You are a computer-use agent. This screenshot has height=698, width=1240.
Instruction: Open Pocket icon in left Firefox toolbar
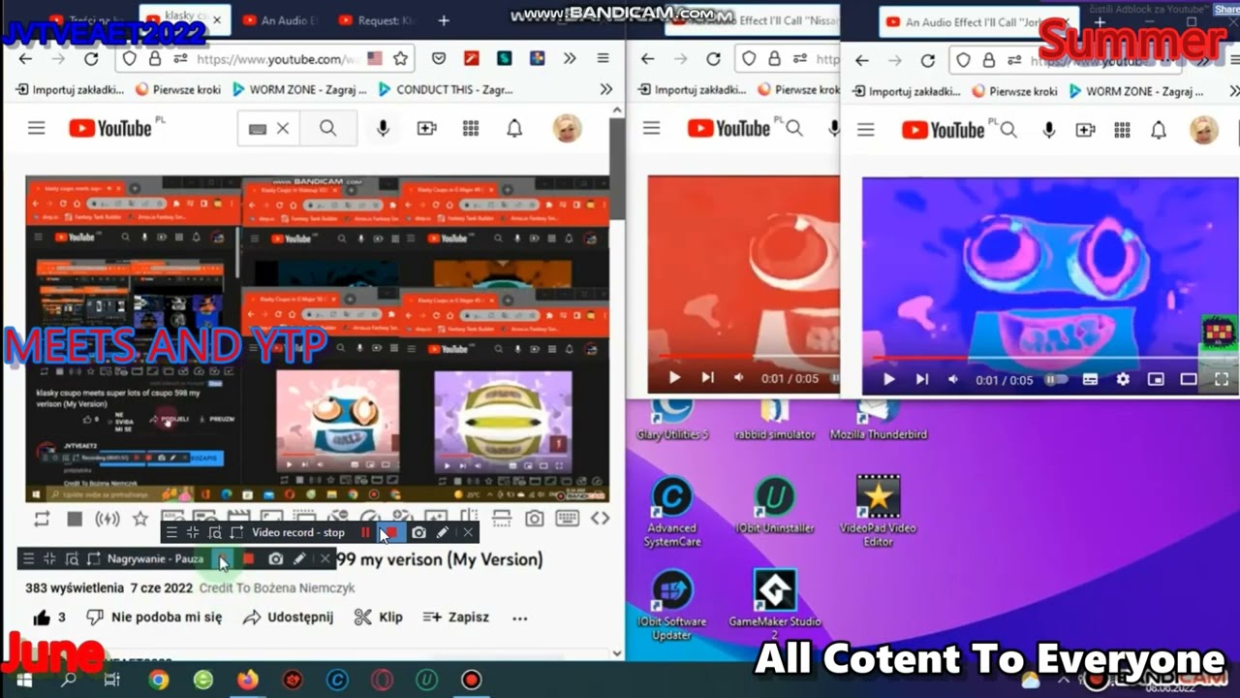pos(438,58)
